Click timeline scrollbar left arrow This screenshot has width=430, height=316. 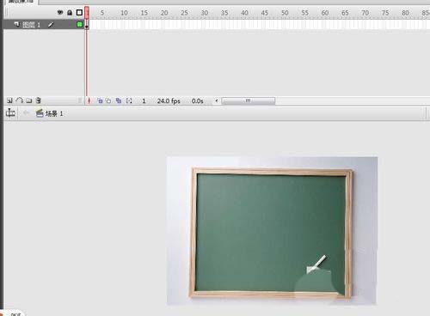[217, 100]
